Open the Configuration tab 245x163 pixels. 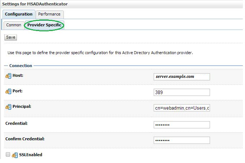pyautogui.click(x=19, y=14)
